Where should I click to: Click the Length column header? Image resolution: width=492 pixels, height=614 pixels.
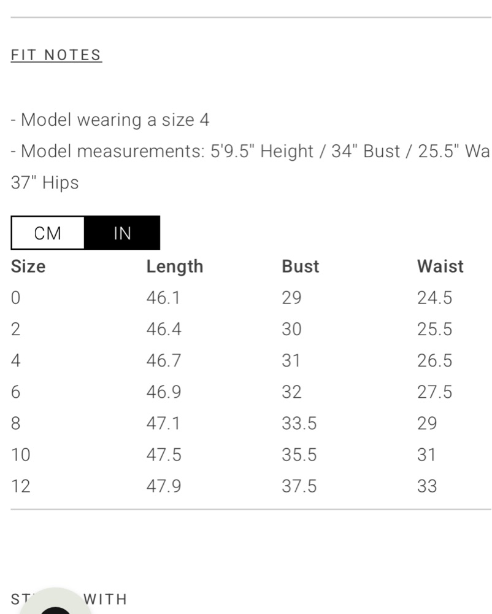tap(175, 266)
